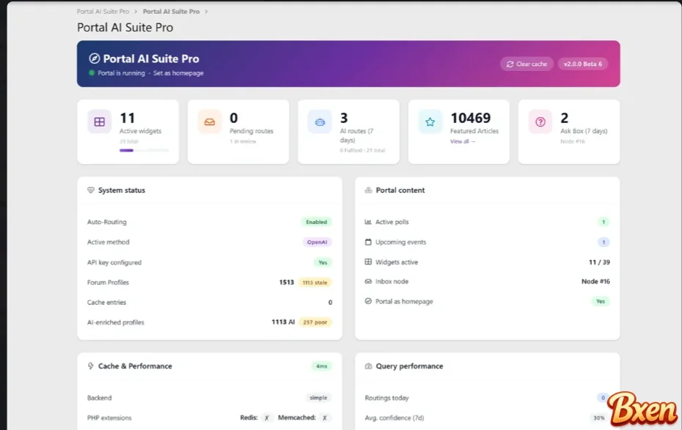Click the v2.0.0 Beta 6 version badge
The width and height of the screenshot is (682, 430).
[x=583, y=64]
